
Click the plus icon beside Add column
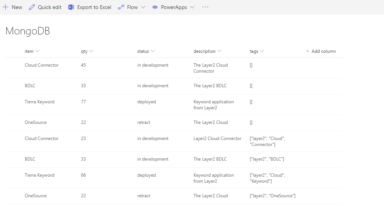307,51
